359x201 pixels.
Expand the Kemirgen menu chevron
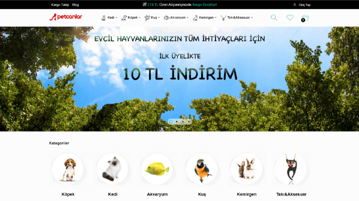[215, 18]
